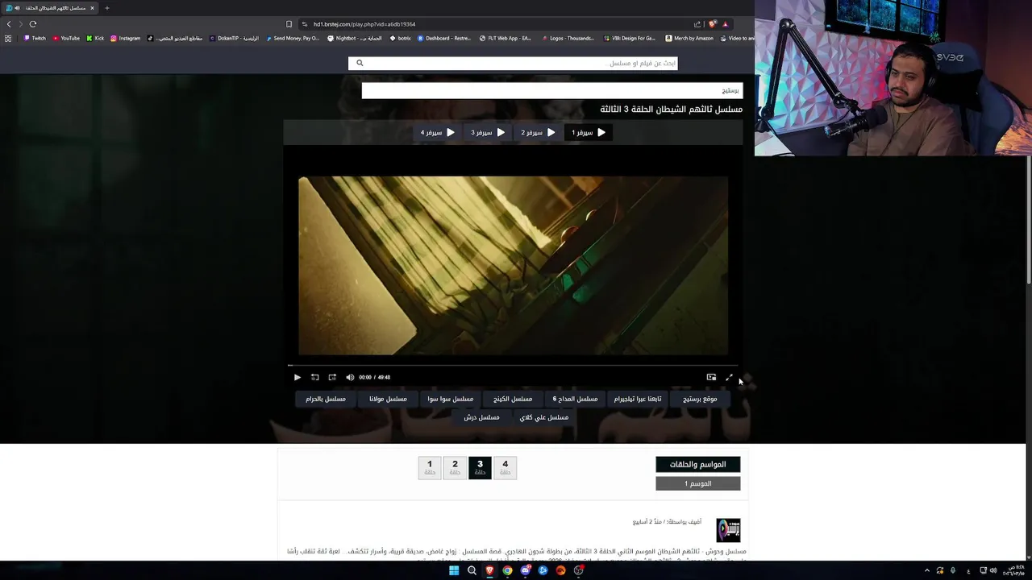
Task: Open the تابعنا عبرا تيلجيرام link
Action: (x=638, y=399)
